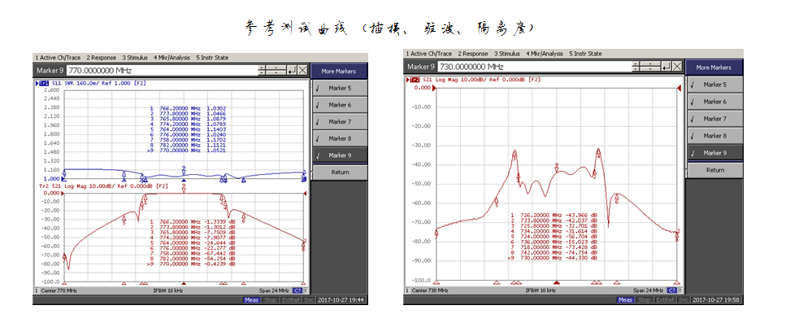Open Active Ch/Trace menu in the left analyzer
786x336 pixels.
pos(59,58)
